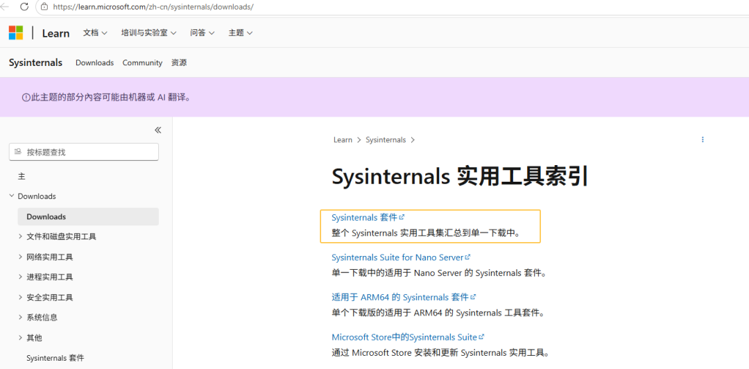Click Sysinternals in the breadcrumb
This screenshot has height=369, width=749.
click(386, 139)
